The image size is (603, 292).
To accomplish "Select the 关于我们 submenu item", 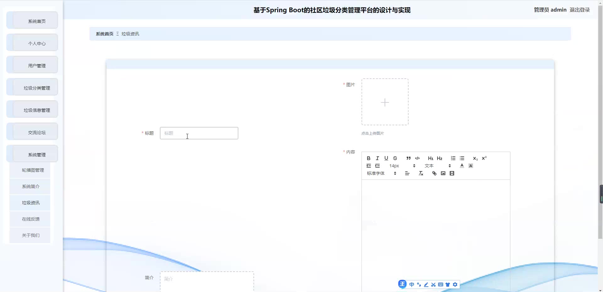I will (x=30, y=235).
